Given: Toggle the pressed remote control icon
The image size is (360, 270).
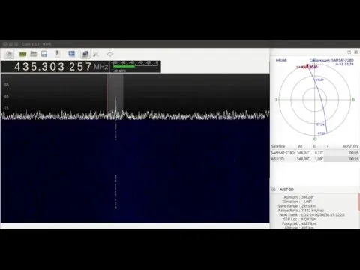Looking at the screenshot, I should (x=85, y=54).
